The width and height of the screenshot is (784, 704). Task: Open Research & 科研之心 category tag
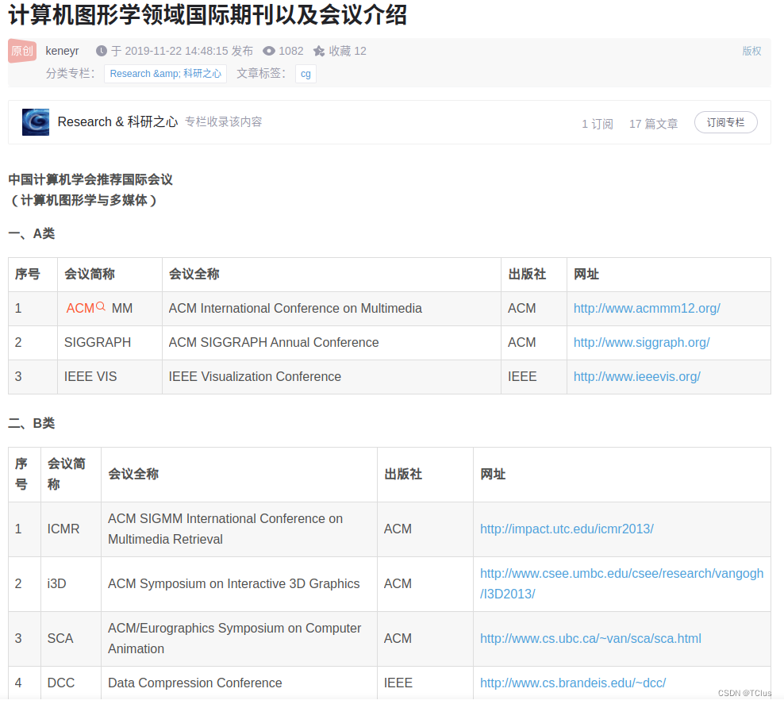pyautogui.click(x=166, y=74)
